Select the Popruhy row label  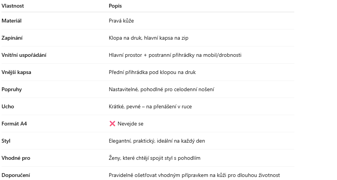tap(11, 89)
